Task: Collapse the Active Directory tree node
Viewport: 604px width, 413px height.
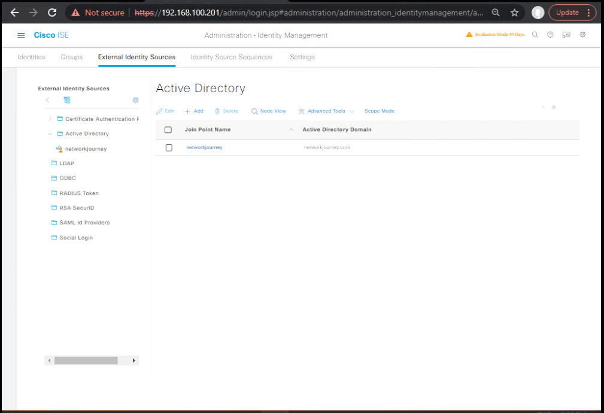Action: [50, 133]
